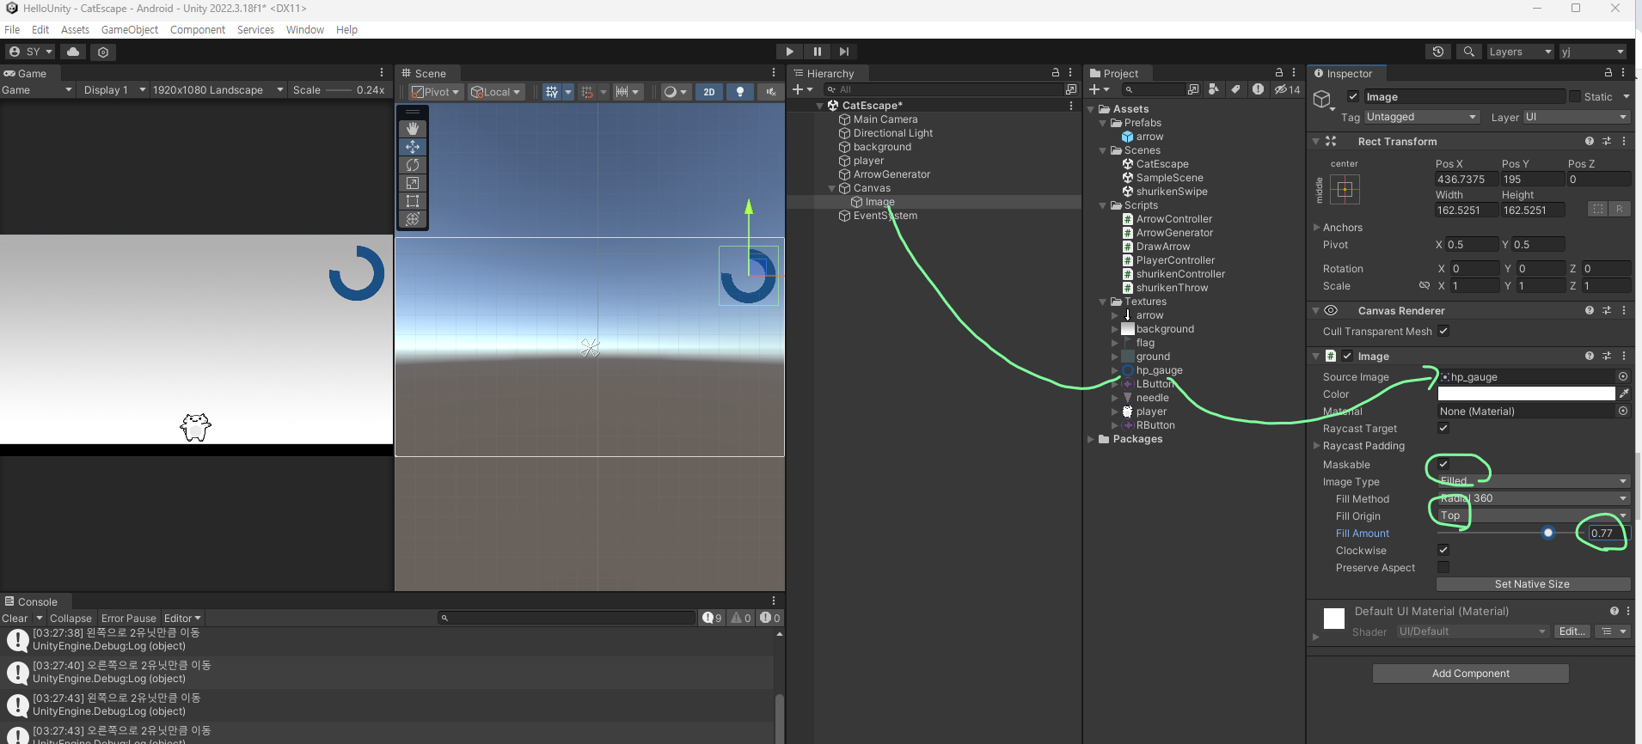Open draw mode shading dropdown in Scene
The width and height of the screenshot is (1642, 744).
click(x=676, y=92)
